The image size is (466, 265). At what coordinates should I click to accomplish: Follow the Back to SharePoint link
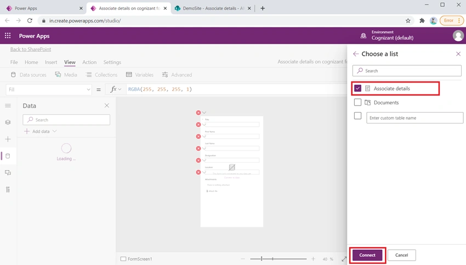click(31, 49)
